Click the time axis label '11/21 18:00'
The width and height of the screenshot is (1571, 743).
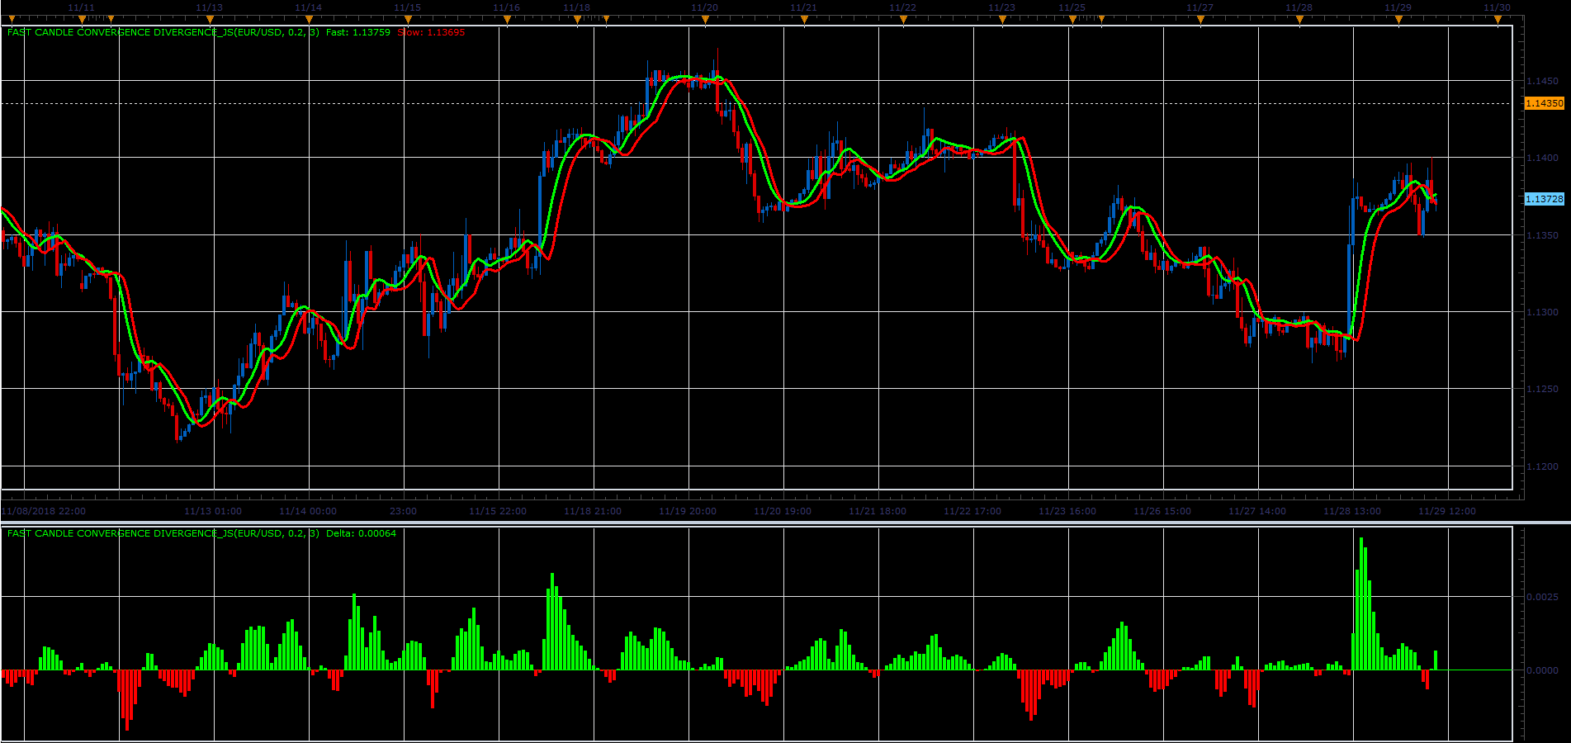tap(878, 511)
